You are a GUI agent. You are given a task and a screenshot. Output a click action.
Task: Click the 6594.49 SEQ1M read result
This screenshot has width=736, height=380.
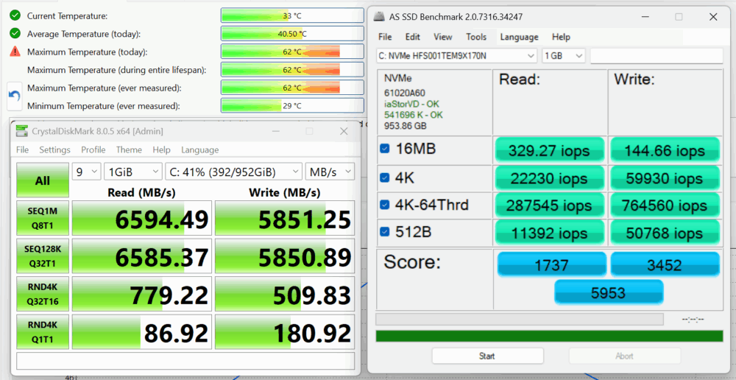pos(141,219)
